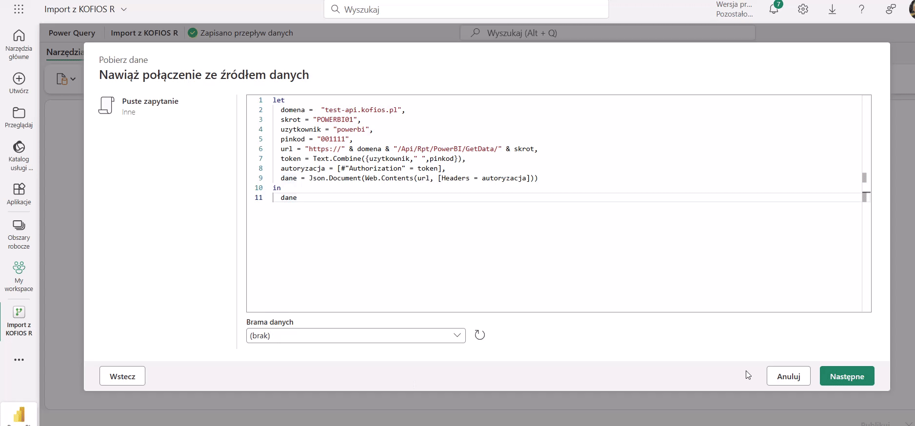
Task: Open the feedback people icon
Action: click(891, 9)
